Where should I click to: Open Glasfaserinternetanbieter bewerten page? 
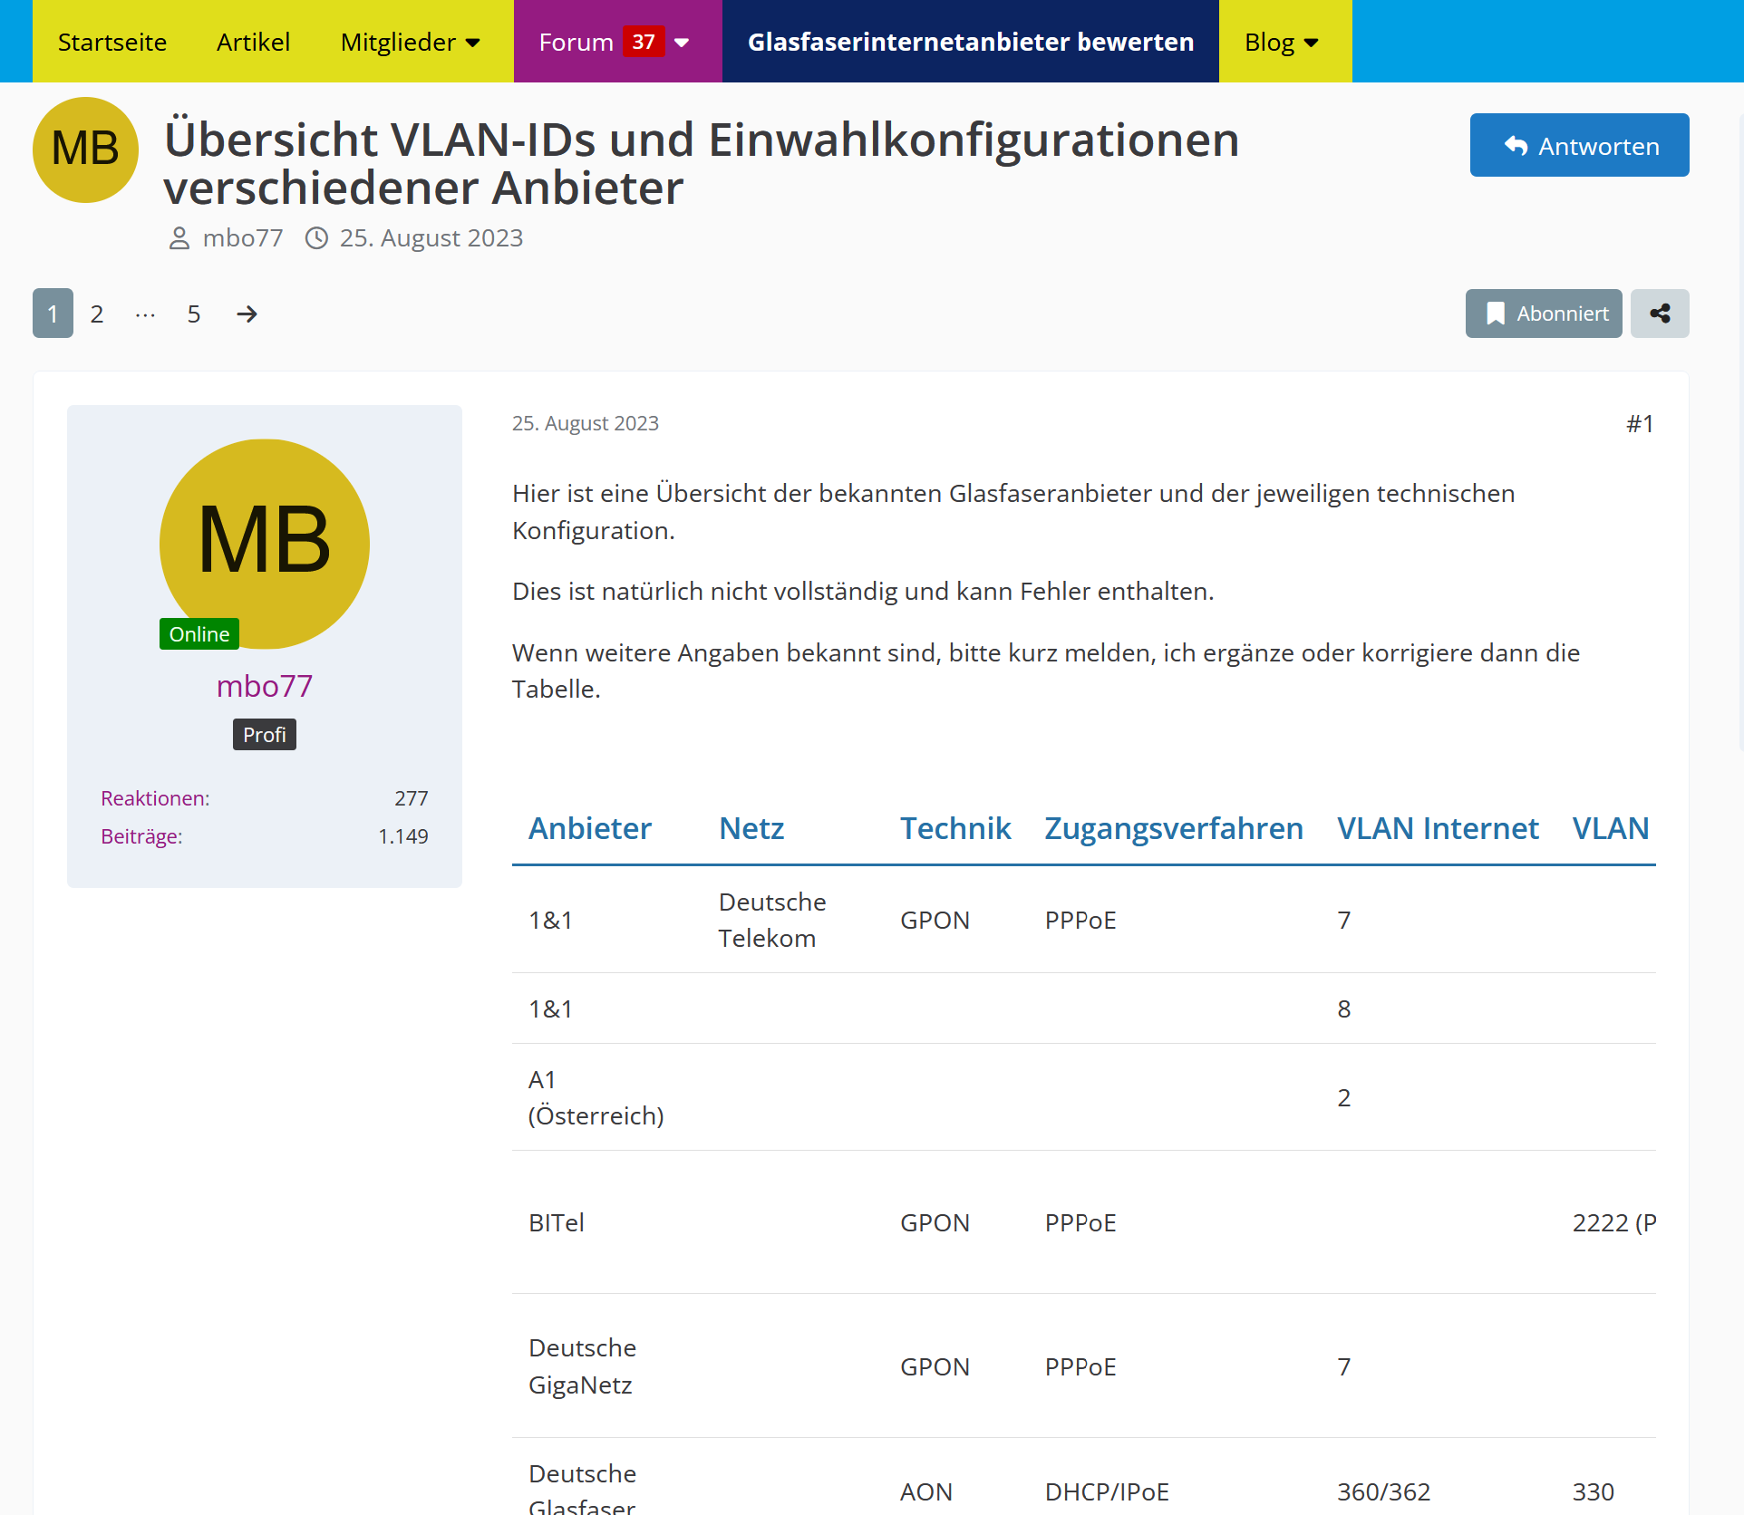(x=970, y=42)
